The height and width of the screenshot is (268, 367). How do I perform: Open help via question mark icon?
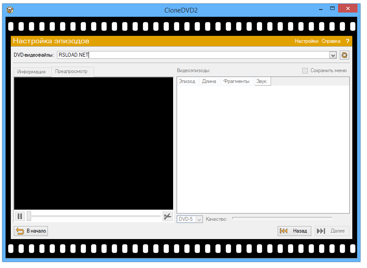coord(348,41)
